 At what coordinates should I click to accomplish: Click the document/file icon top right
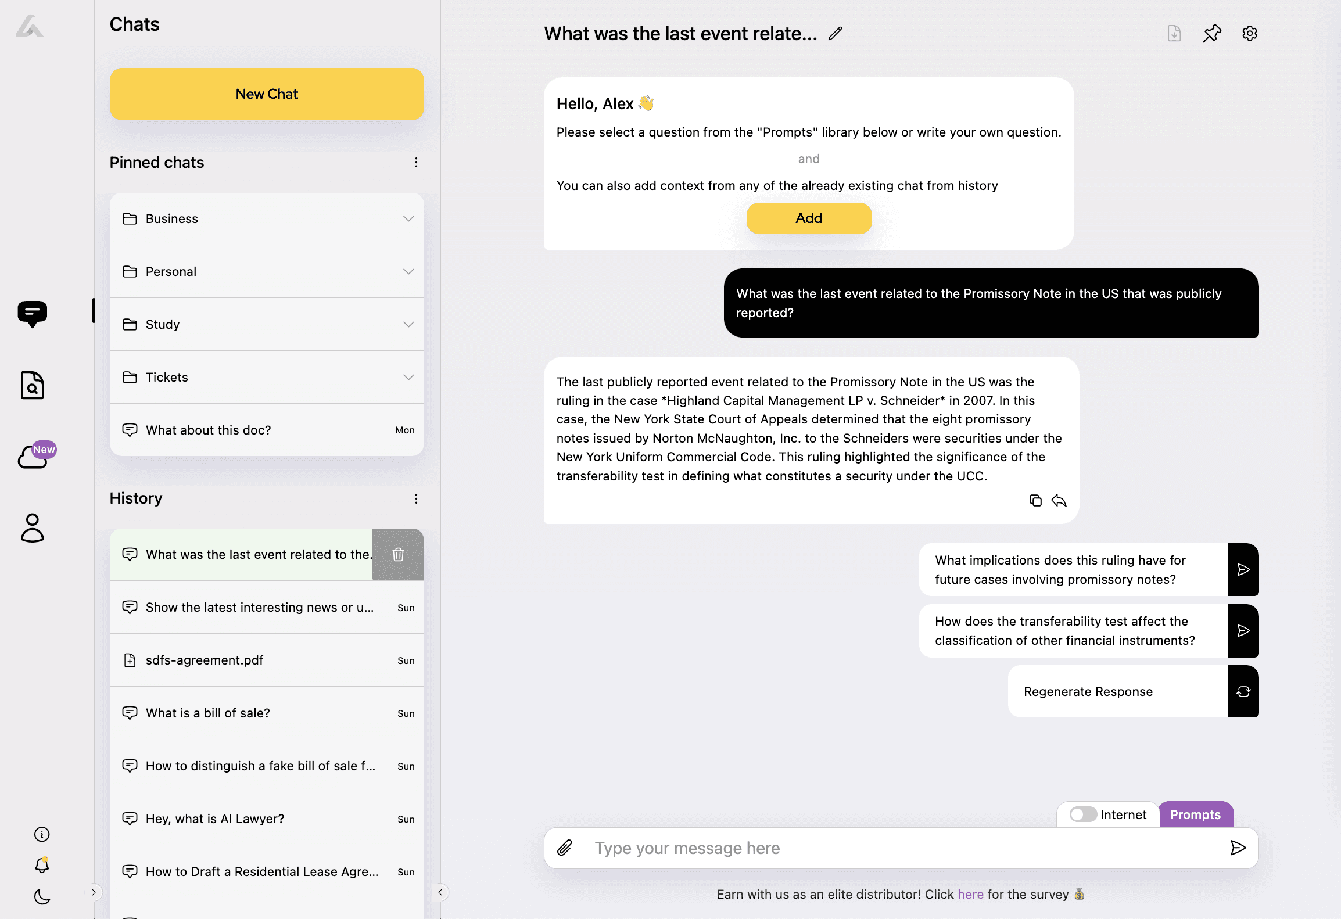1174,34
